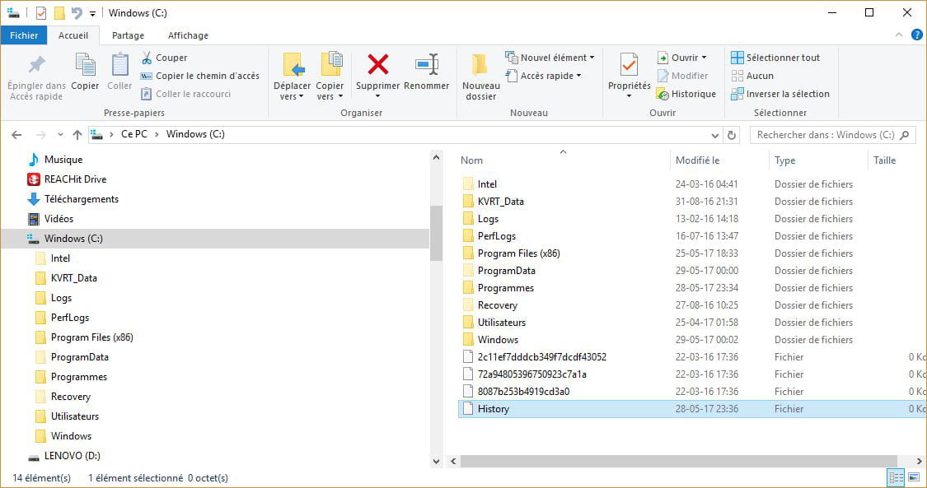Click the file list horizontal scrollbar
This screenshot has height=488, width=927.
point(679,461)
